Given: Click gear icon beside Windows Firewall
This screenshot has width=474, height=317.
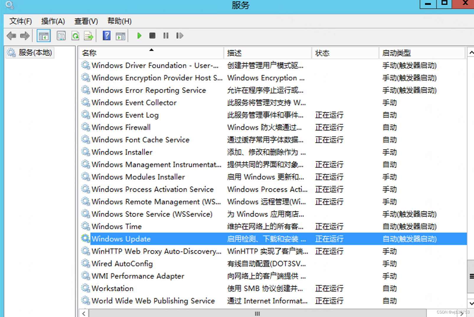Looking at the screenshot, I should coord(86,127).
